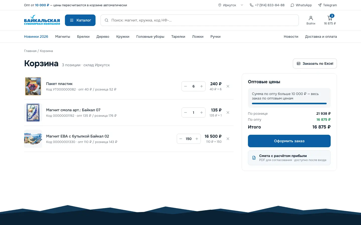
Task: Go to the Кружки category
Action: tap(123, 36)
